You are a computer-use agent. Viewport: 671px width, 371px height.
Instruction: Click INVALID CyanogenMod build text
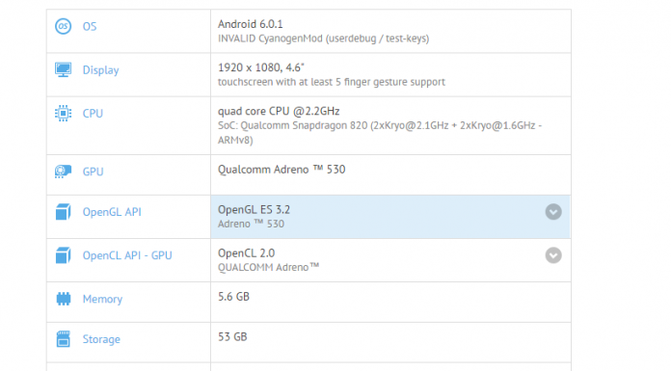324,39
